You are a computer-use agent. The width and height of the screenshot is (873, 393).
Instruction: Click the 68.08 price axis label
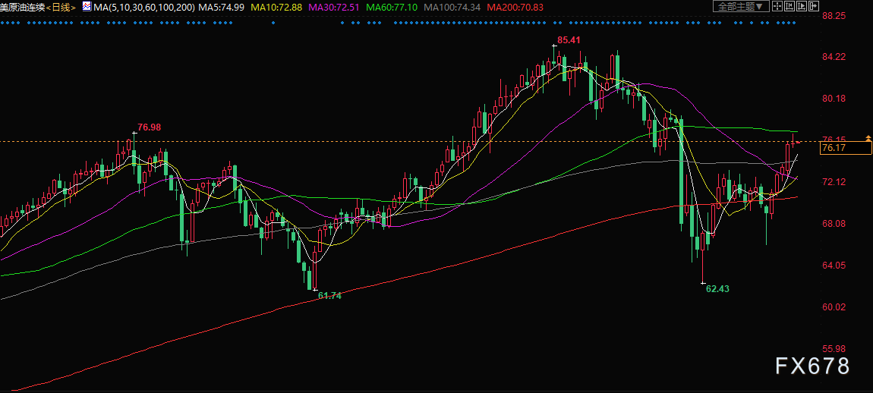pyautogui.click(x=834, y=224)
